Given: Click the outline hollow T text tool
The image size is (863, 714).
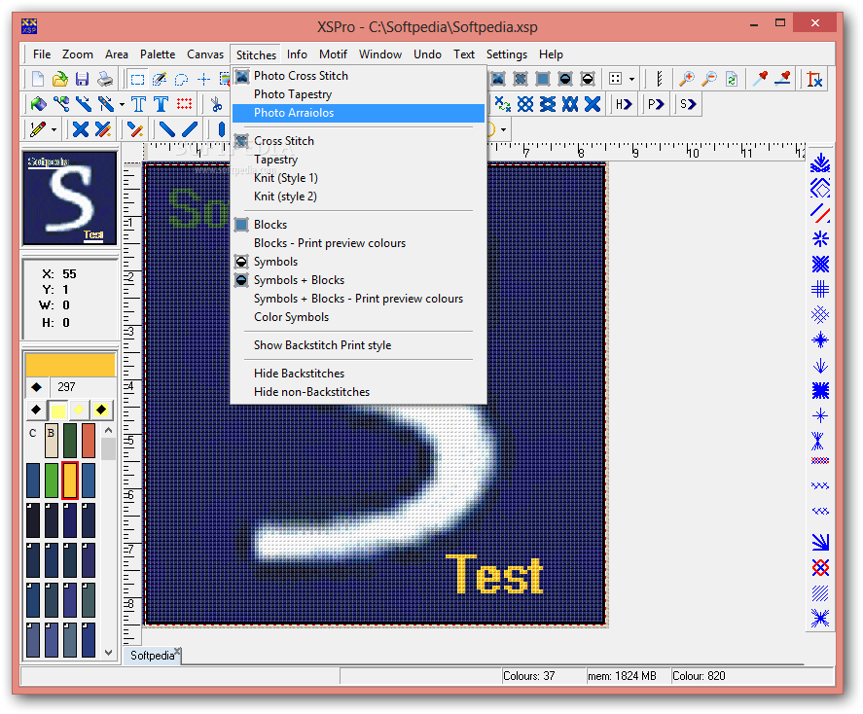Looking at the screenshot, I should [x=139, y=104].
